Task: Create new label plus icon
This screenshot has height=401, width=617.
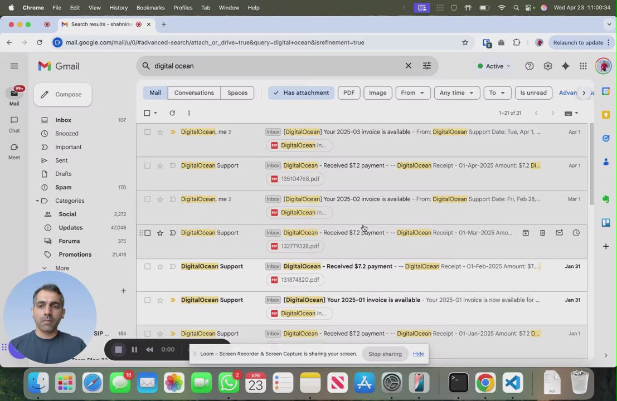Action: coord(123,291)
